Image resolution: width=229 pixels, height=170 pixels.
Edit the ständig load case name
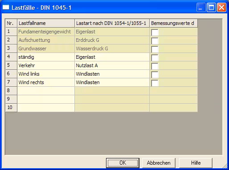(46, 57)
